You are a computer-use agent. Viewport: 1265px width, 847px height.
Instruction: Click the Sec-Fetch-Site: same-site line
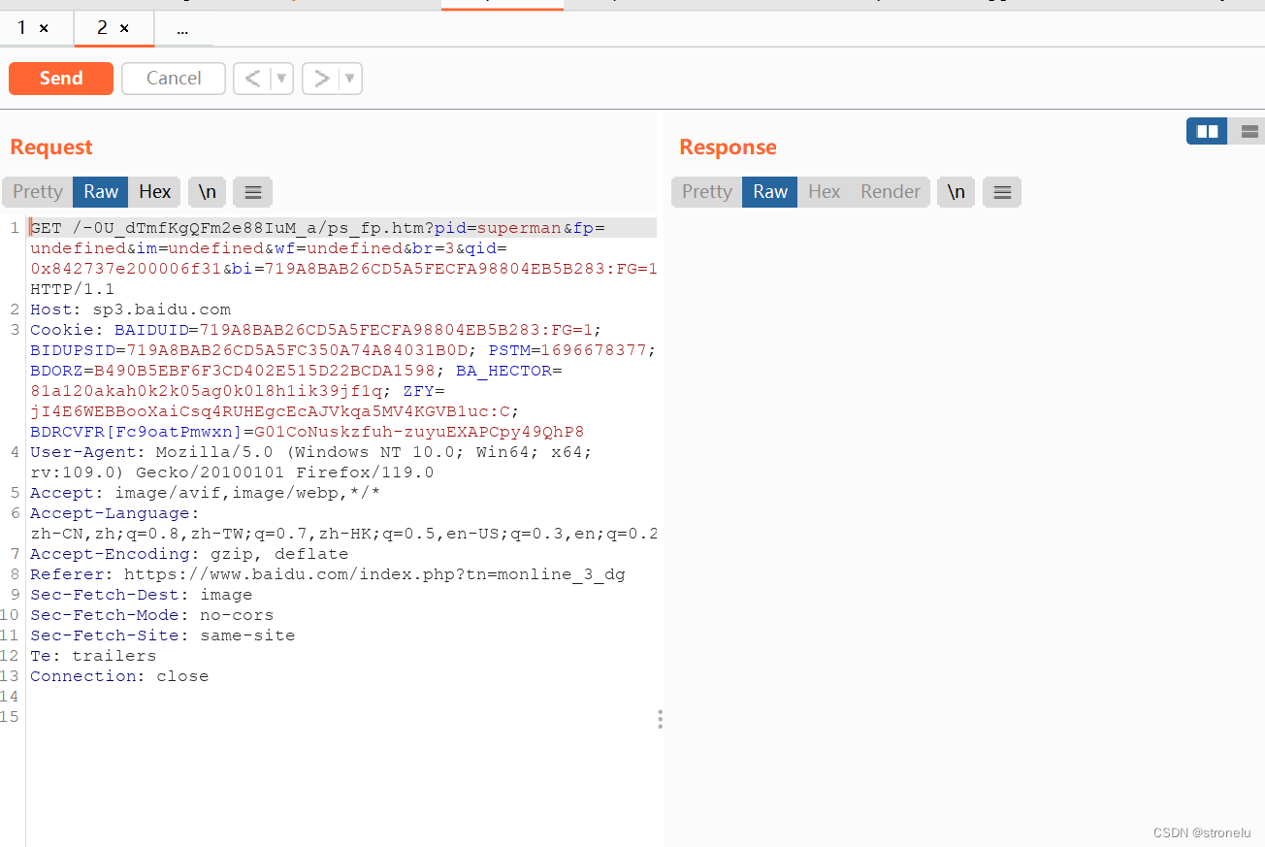tap(163, 635)
